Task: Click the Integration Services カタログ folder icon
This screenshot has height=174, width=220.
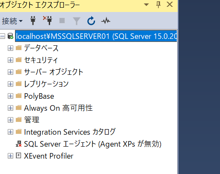Action: (x=18, y=132)
